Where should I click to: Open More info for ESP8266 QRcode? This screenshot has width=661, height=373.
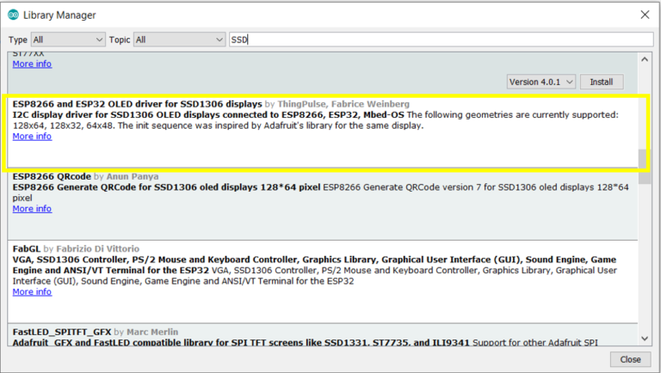pos(32,209)
